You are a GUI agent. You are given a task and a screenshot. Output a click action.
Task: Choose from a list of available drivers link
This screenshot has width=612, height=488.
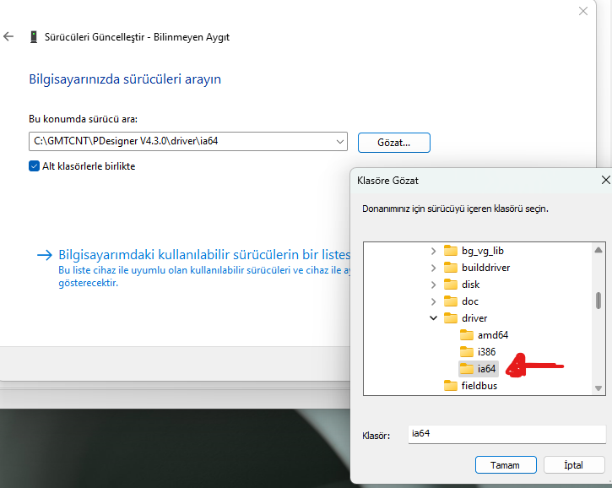click(x=204, y=254)
